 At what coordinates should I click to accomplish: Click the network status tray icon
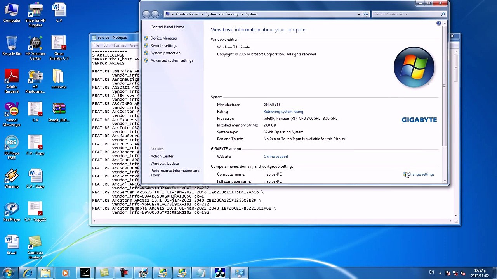pyautogui.click(x=455, y=273)
